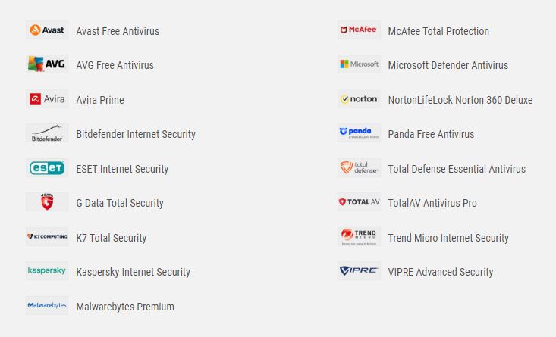Click VIPRE Advanced Security text

[441, 272]
